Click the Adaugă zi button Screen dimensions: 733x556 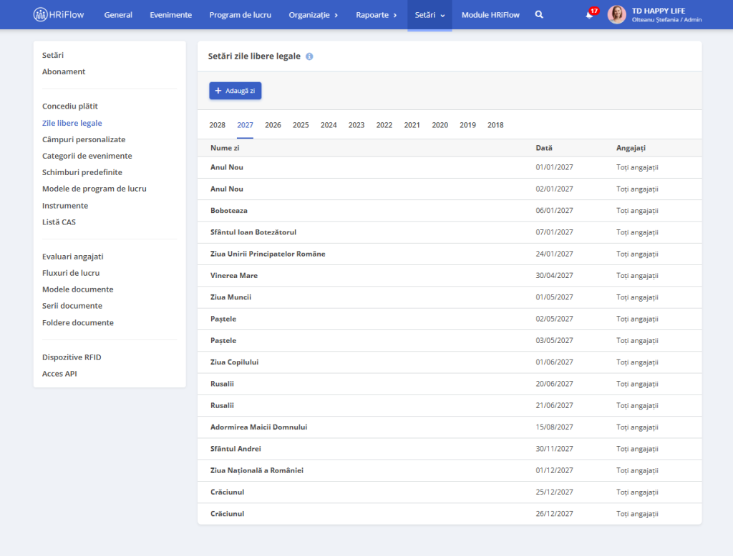(235, 91)
